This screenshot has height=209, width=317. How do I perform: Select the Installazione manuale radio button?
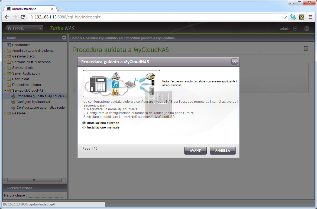[84, 127]
